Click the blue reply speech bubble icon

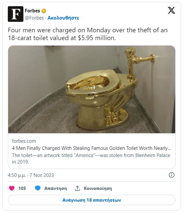coord(38,188)
